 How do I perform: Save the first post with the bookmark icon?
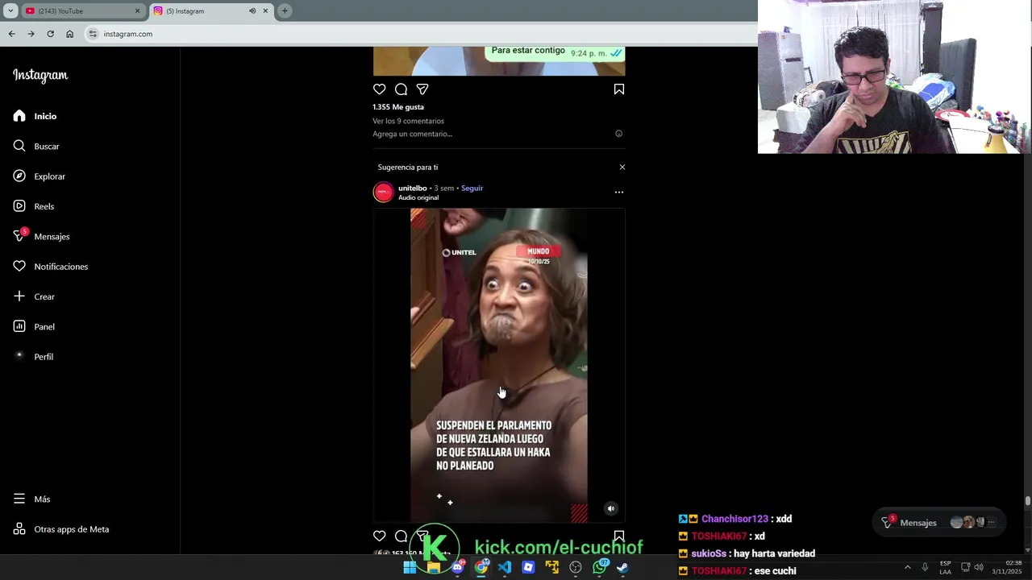pos(619,89)
